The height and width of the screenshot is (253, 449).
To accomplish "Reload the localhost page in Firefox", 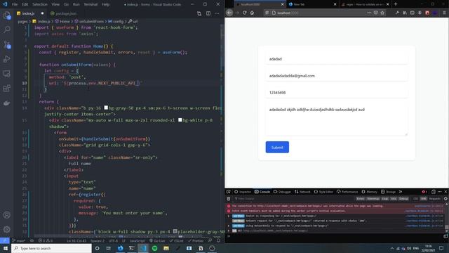I will click(245, 13).
